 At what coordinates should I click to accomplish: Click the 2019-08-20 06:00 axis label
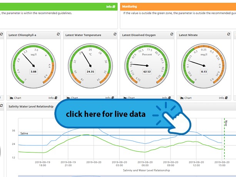coord(145,164)
